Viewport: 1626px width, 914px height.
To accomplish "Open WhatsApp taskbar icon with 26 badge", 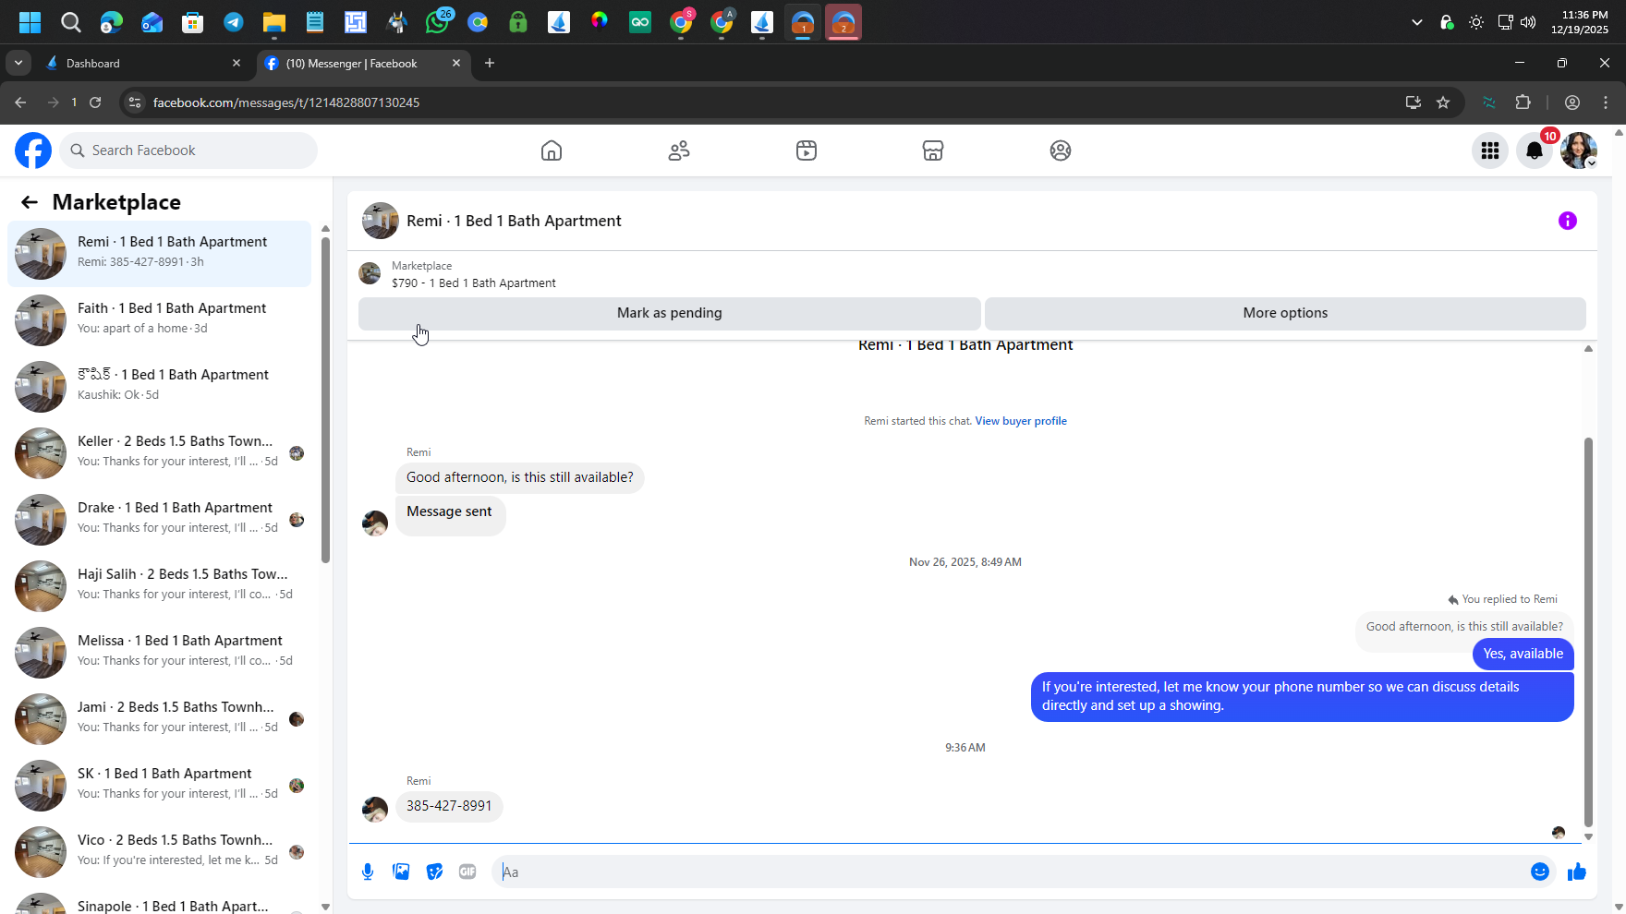I will [437, 22].
